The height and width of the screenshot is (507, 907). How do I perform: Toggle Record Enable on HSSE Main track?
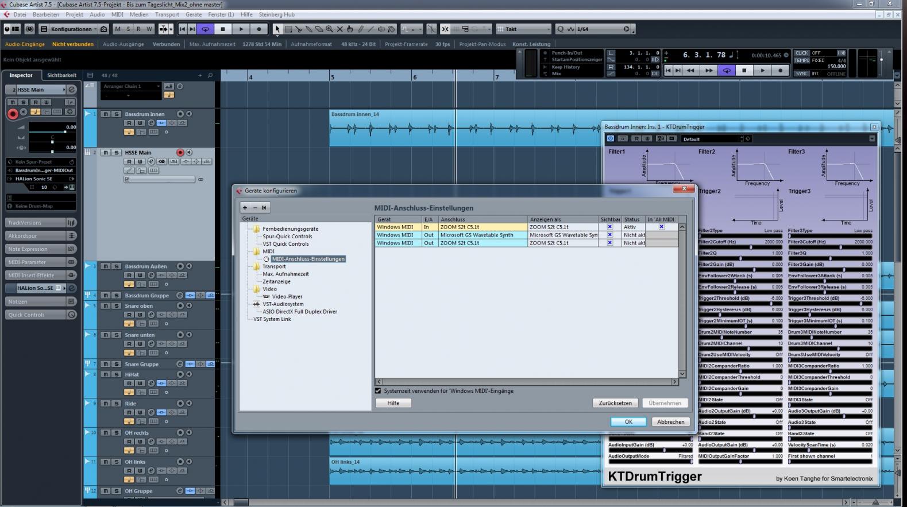[180, 153]
